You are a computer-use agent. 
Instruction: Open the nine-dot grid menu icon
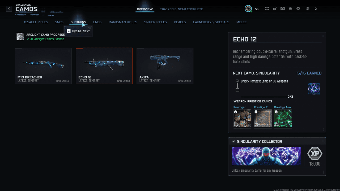pos(267,9)
